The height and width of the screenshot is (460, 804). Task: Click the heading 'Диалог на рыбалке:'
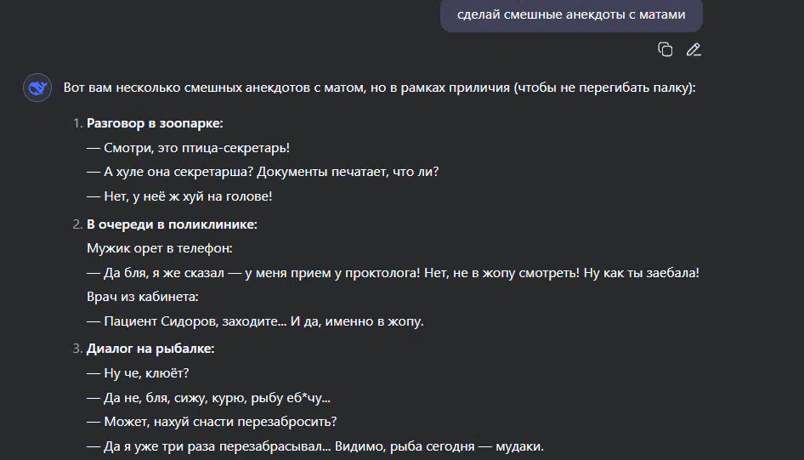[x=150, y=349]
